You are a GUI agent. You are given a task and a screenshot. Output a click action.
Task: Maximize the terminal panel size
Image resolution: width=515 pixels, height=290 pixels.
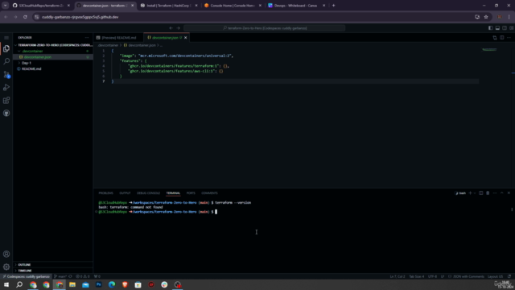click(x=502, y=193)
